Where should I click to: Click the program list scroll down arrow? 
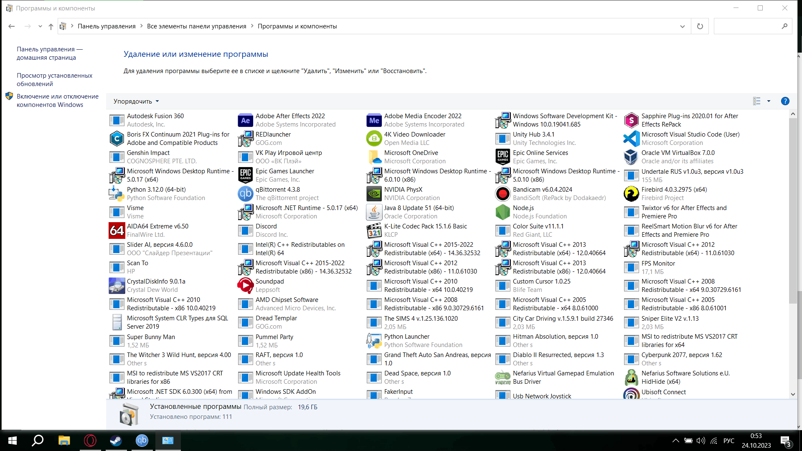click(x=792, y=394)
